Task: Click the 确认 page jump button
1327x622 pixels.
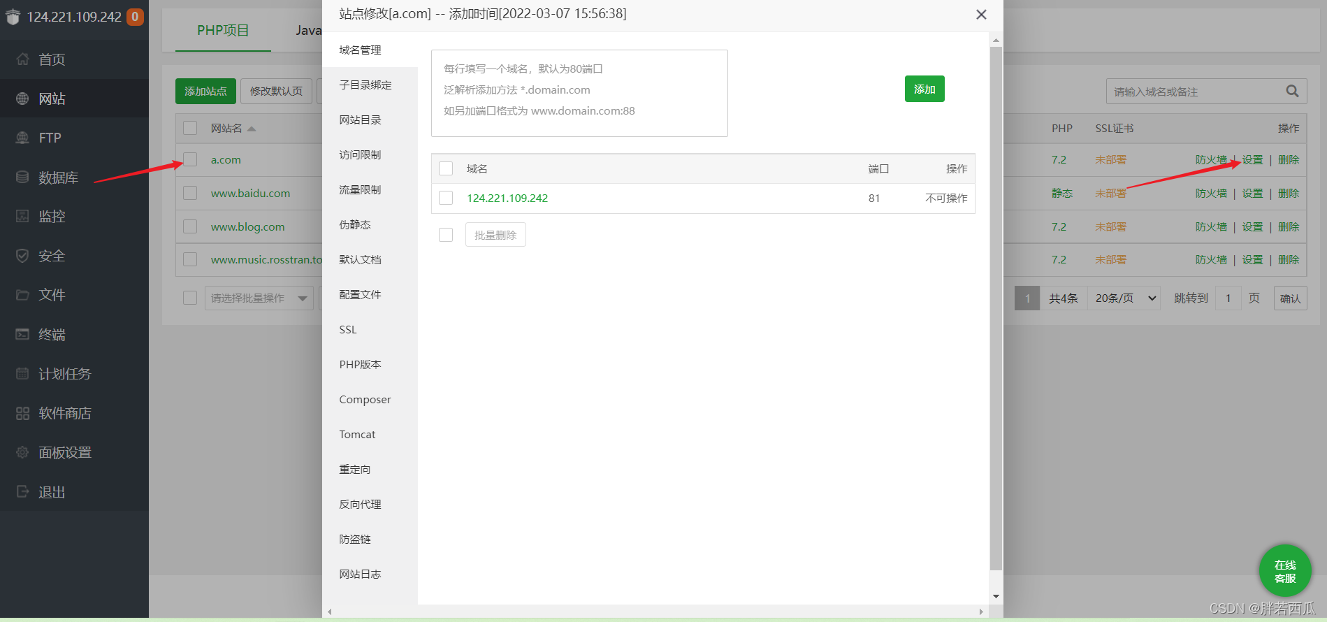Action: point(1290,298)
